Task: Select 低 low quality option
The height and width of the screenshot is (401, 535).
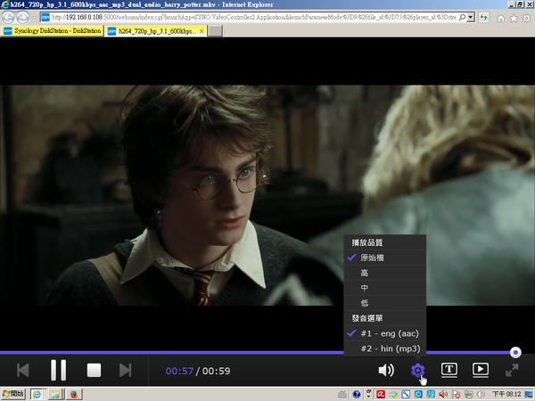Action: pyautogui.click(x=385, y=303)
